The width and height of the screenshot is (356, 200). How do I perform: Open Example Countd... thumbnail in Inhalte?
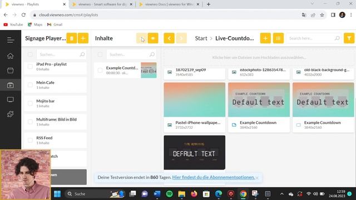[149, 71]
